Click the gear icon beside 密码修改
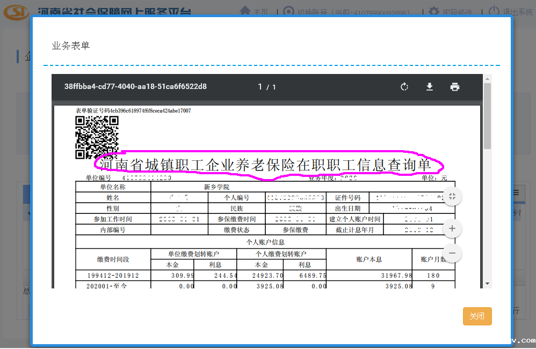 click(434, 11)
